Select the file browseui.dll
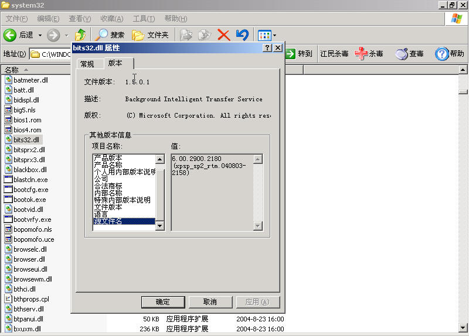Viewport: 469px width, 336px height. point(30,269)
